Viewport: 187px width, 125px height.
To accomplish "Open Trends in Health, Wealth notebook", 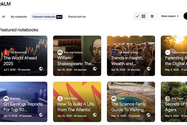I will click(x=131, y=56).
